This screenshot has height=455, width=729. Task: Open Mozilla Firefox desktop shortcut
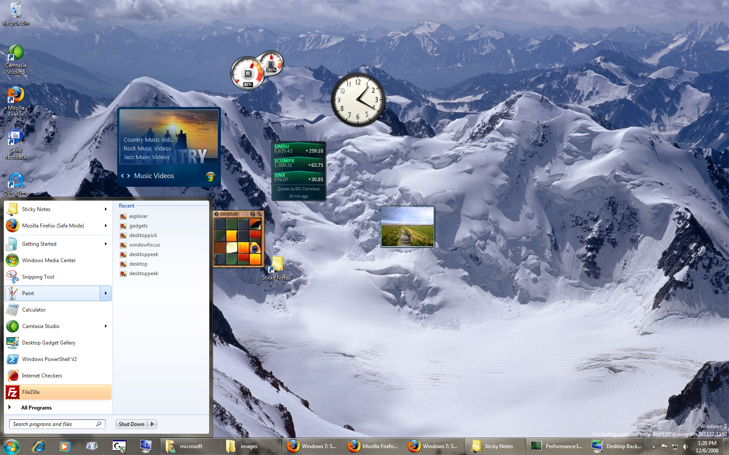[x=16, y=102]
